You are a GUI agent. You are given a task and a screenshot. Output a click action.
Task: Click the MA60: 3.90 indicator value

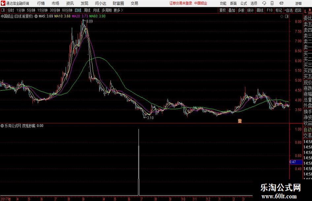tap(97, 16)
